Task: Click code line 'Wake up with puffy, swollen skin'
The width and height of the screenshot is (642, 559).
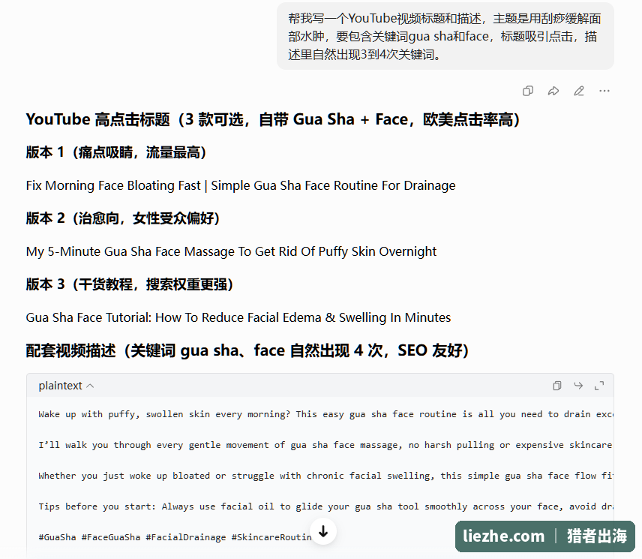Action: click(x=326, y=414)
